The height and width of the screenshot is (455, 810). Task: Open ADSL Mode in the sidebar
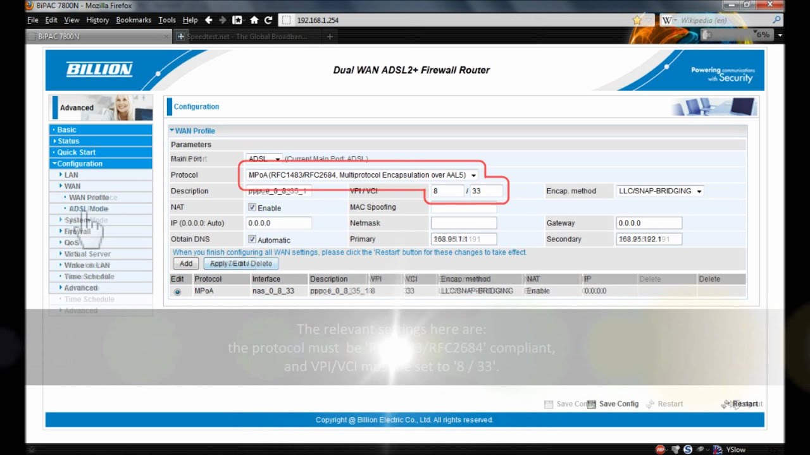click(x=89, y=209)
